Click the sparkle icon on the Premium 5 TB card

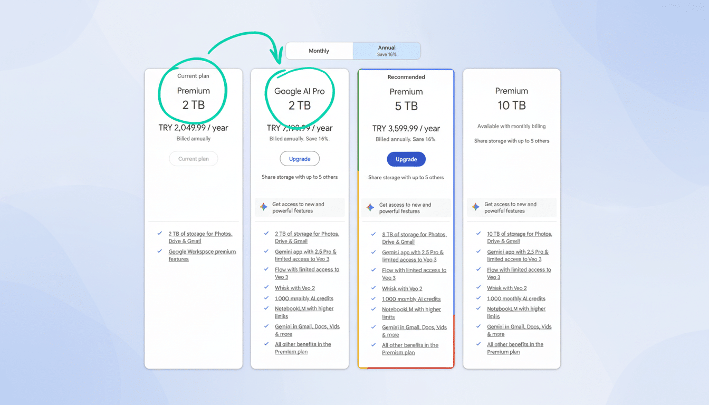click(370, 207)
